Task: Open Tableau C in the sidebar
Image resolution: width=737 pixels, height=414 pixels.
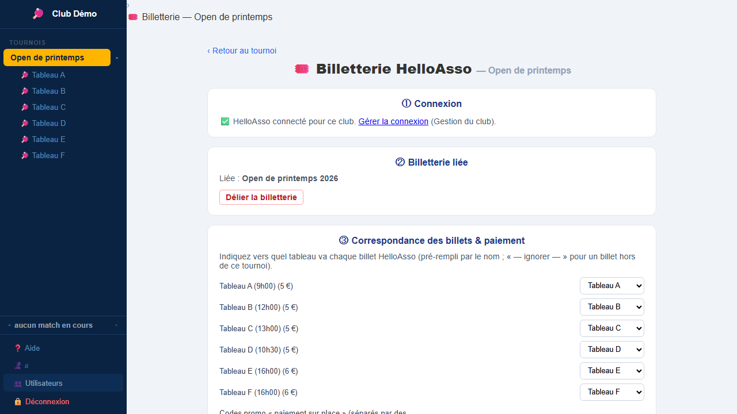Action: pyautogui.click(x=48, y=107)
